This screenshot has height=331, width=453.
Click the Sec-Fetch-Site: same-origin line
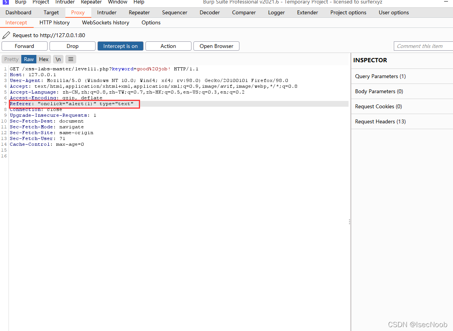pos(51,133)
